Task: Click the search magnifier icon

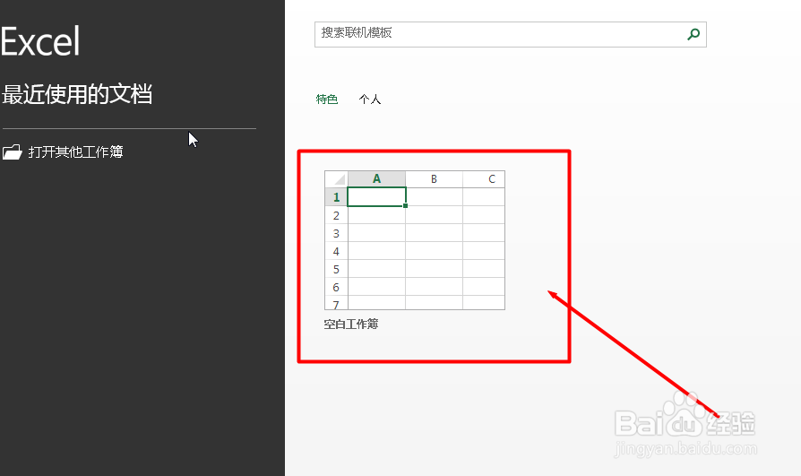Action: 693,34
